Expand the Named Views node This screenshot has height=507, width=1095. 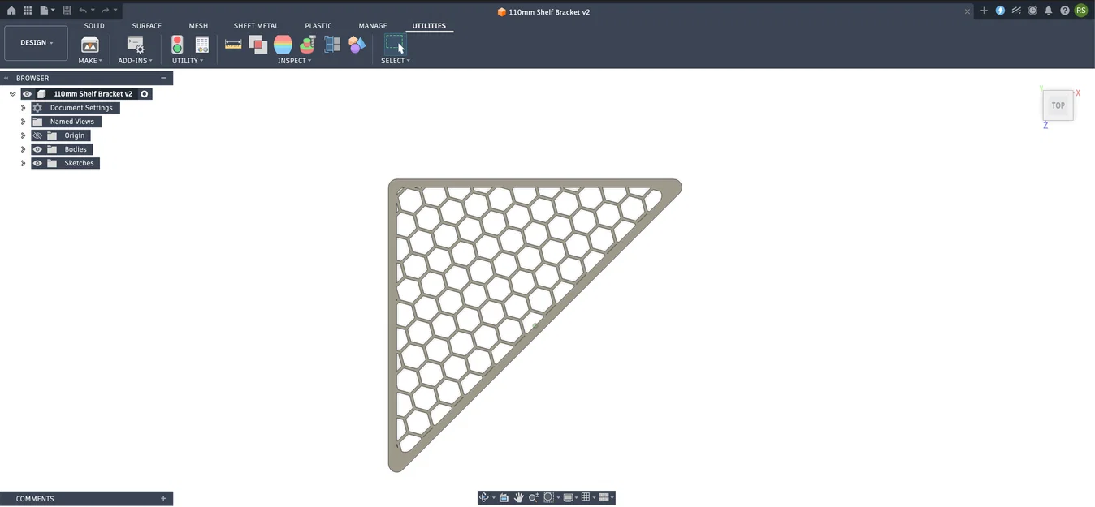click(24, 122)
